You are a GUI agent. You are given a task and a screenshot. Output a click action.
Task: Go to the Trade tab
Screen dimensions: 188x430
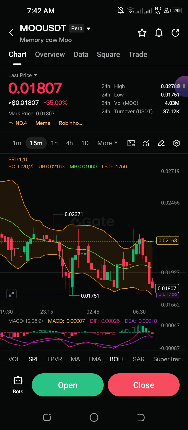tap(138, 55)
